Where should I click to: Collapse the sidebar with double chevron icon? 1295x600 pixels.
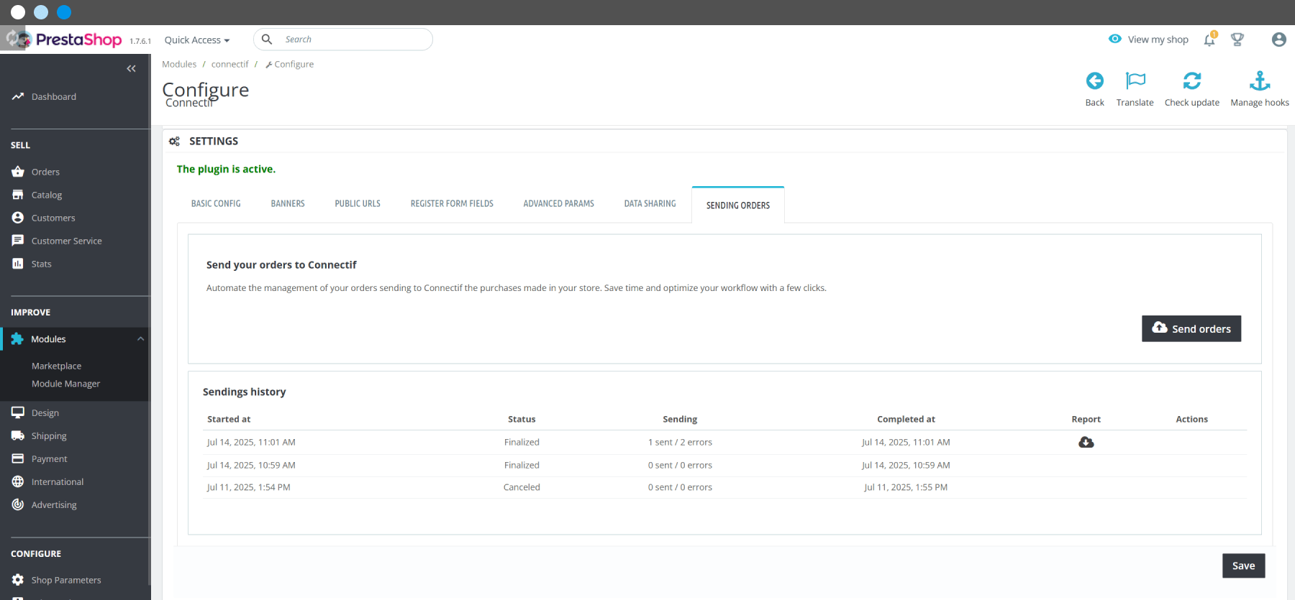point(131,69)
